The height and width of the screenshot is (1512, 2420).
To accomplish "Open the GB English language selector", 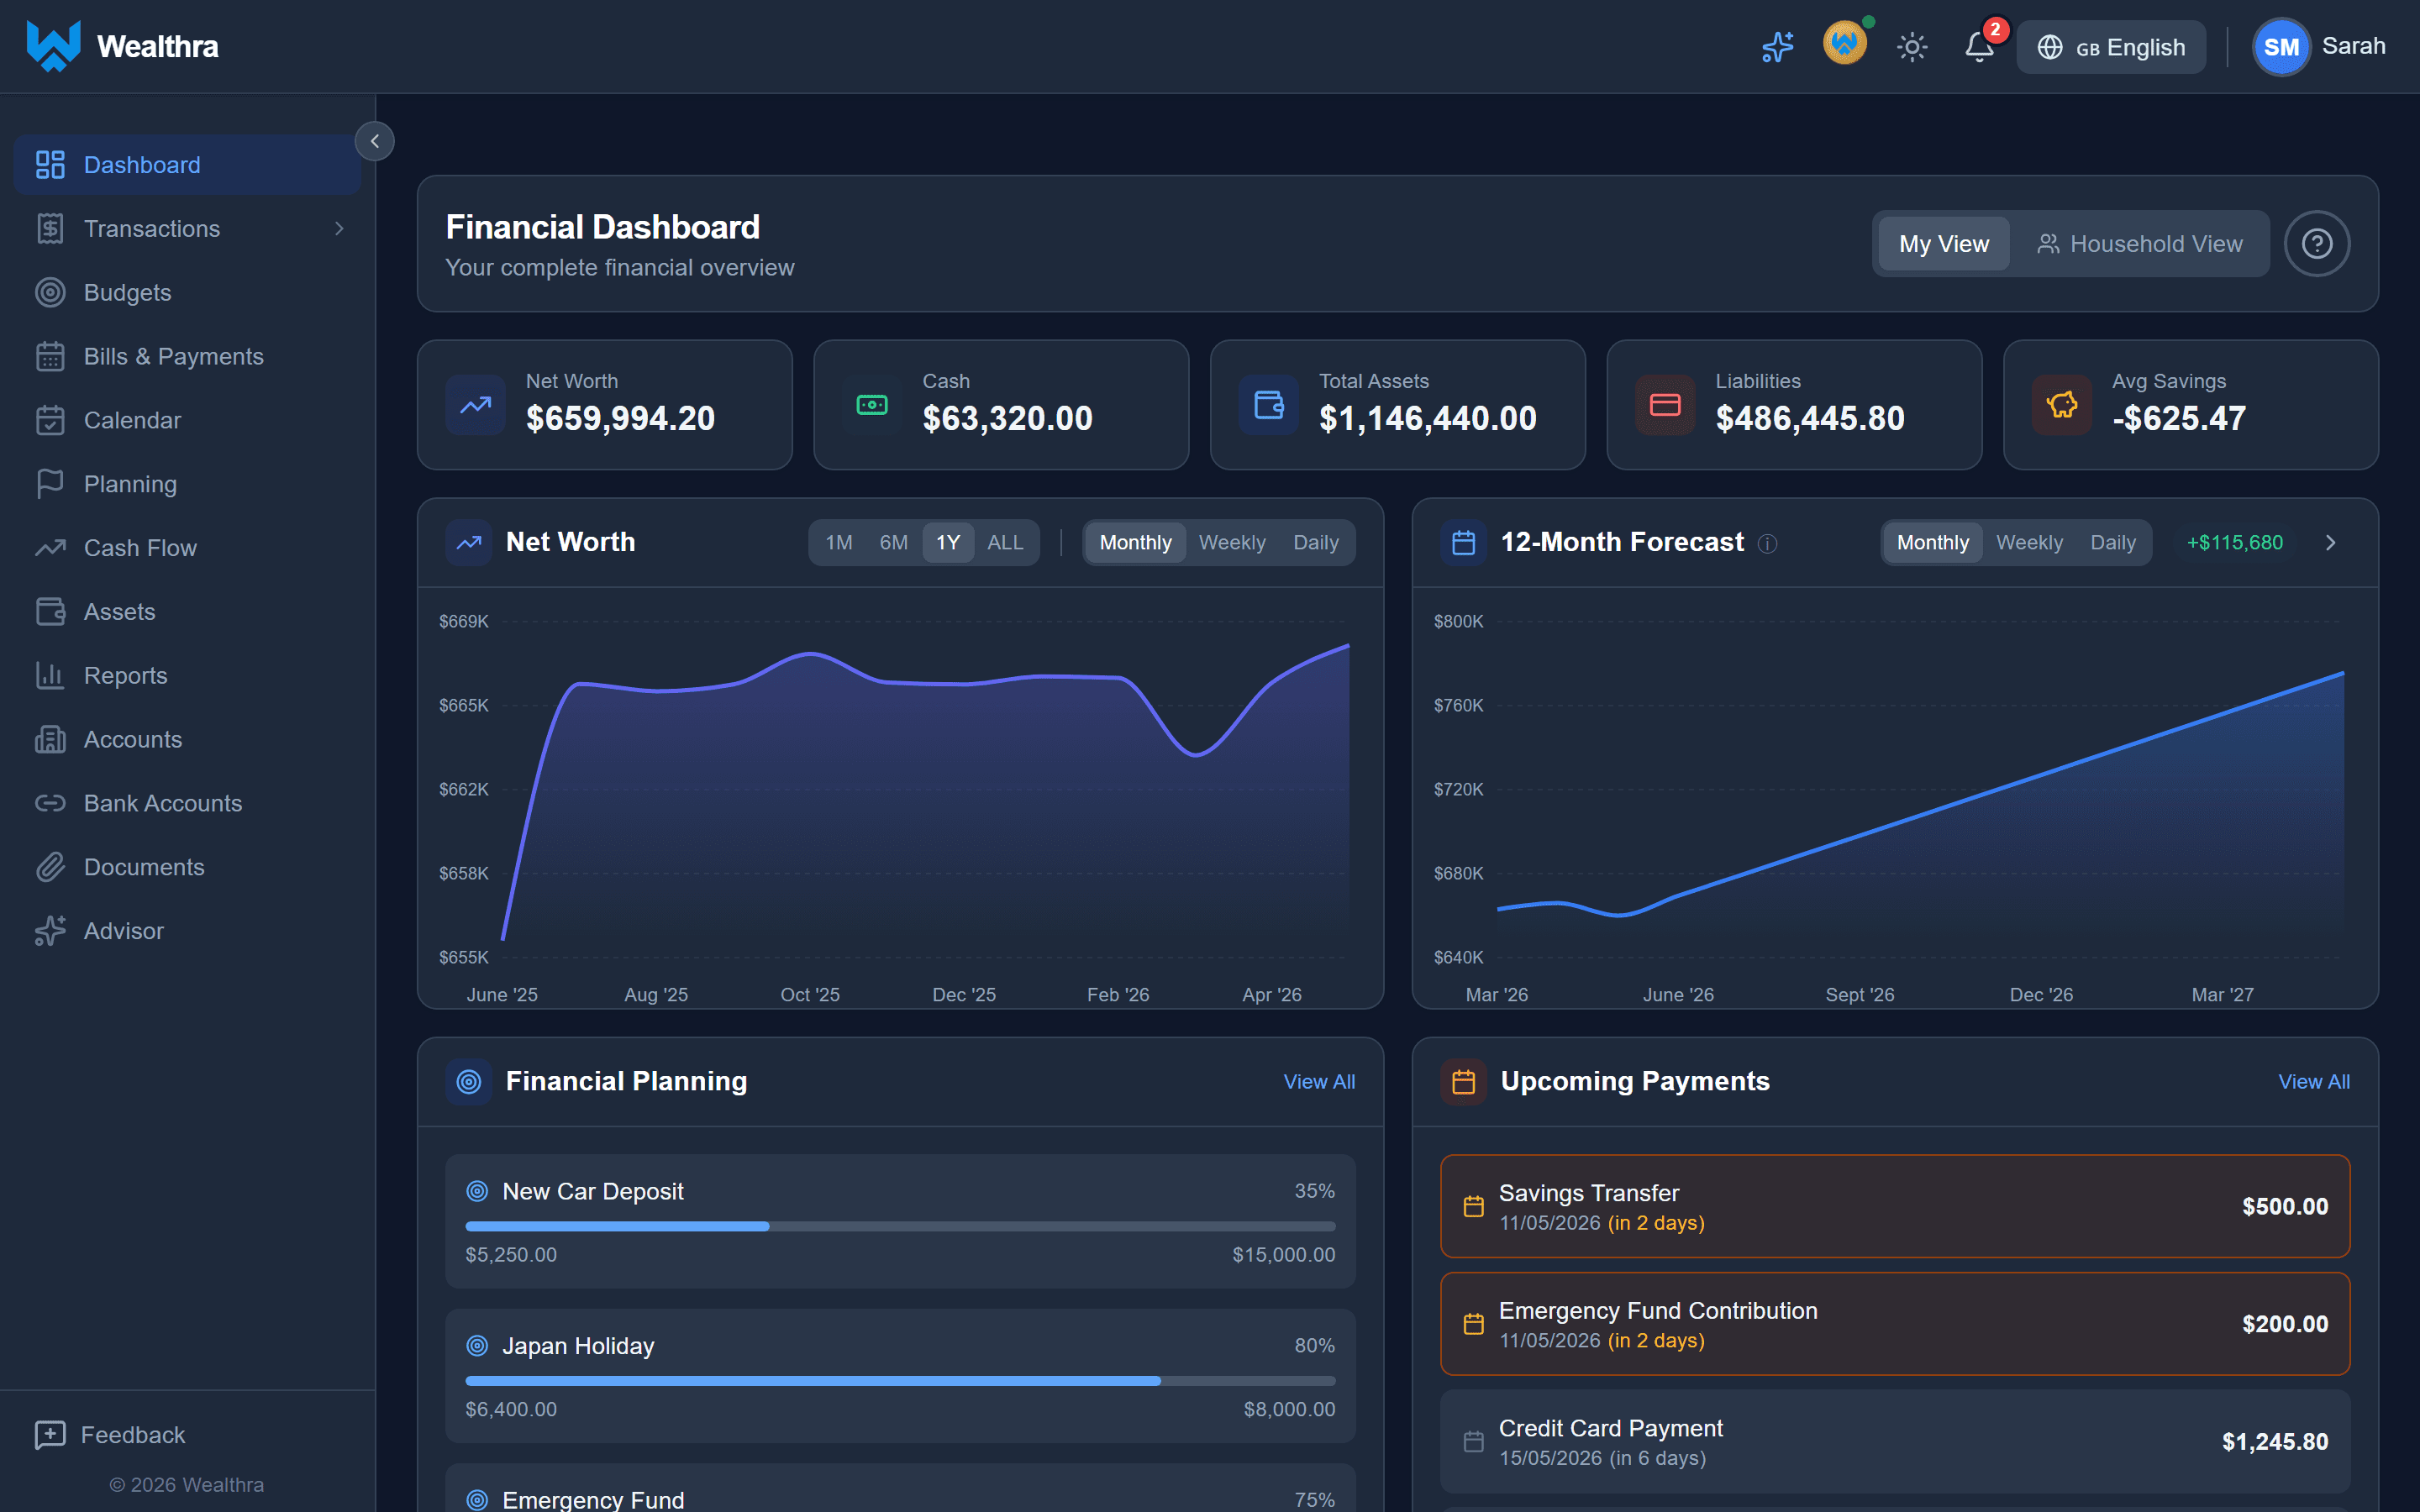I will [2110, 47].
